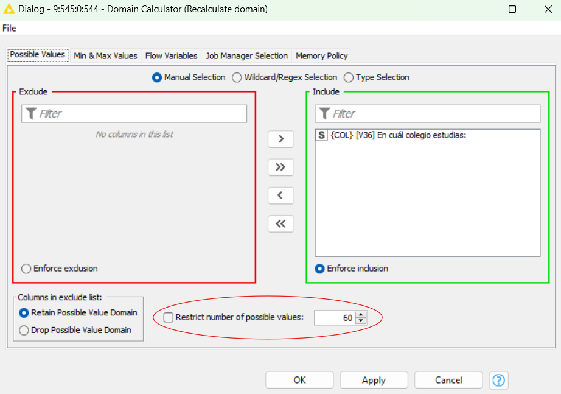This screenshot has width=561, height=394.
Task: Open the File menu
Action: click(9, 28)
